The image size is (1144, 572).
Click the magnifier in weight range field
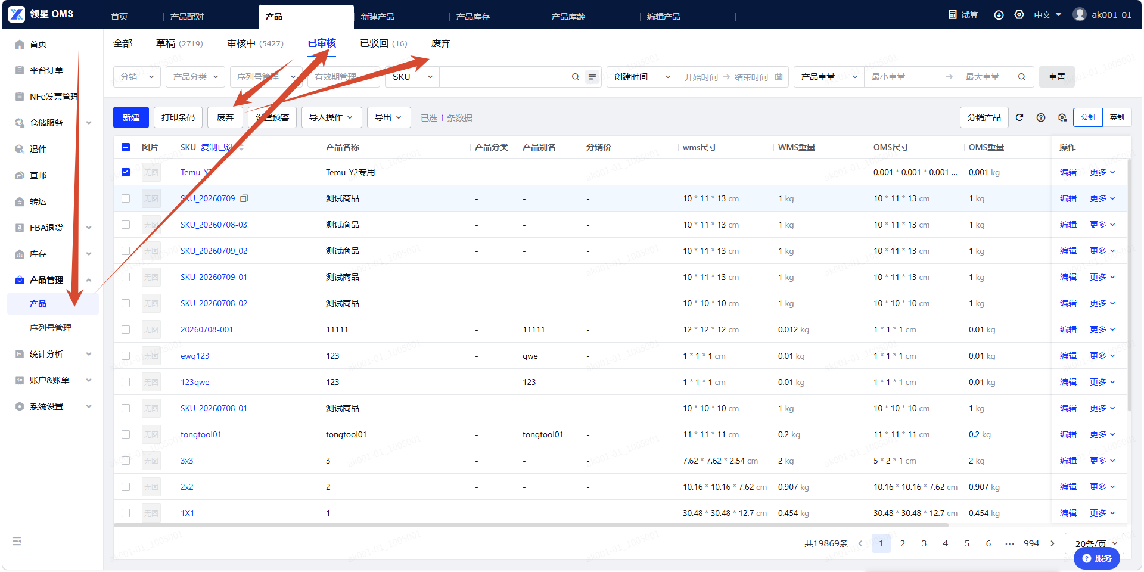click(x=1022, y=77)
